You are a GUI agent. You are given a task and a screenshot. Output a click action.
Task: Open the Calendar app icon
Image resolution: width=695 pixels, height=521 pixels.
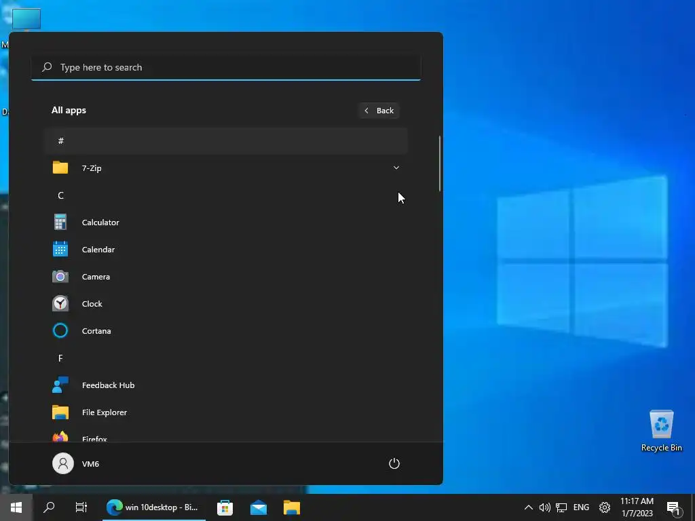pyautogui.click(x=60, y=249)
